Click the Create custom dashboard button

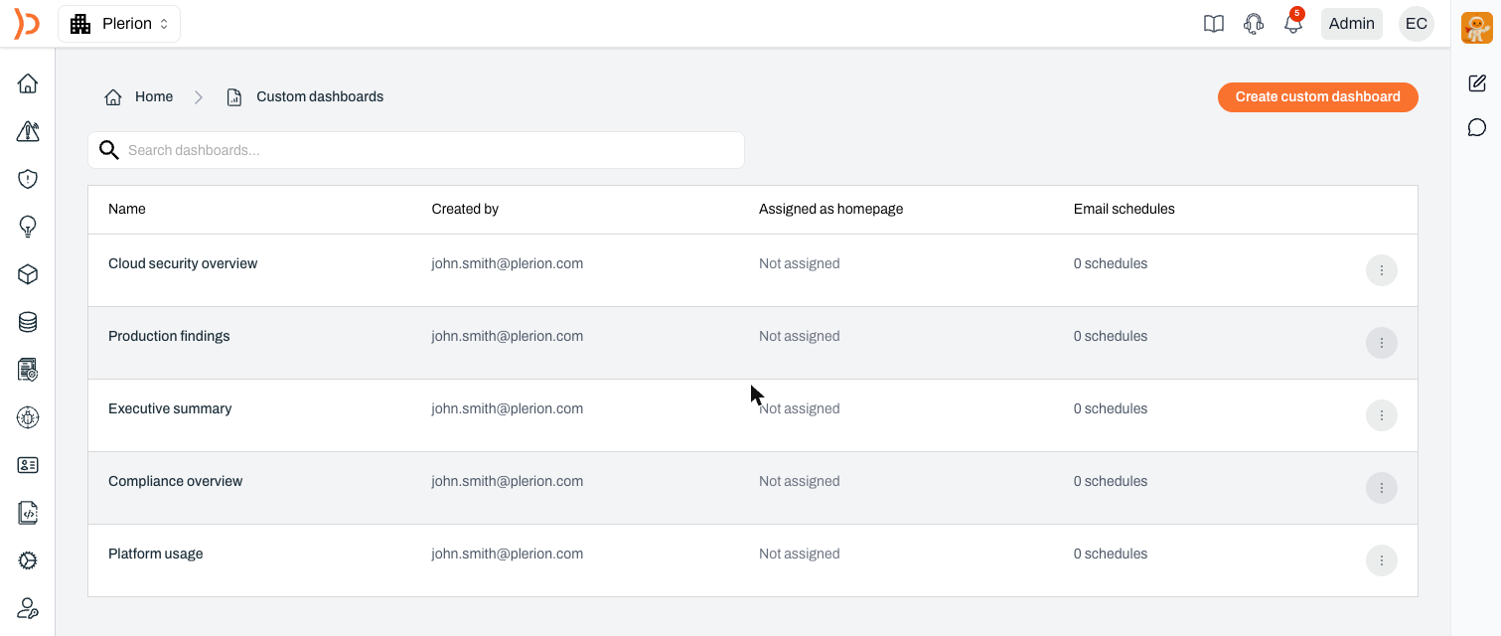(1317, 96)
